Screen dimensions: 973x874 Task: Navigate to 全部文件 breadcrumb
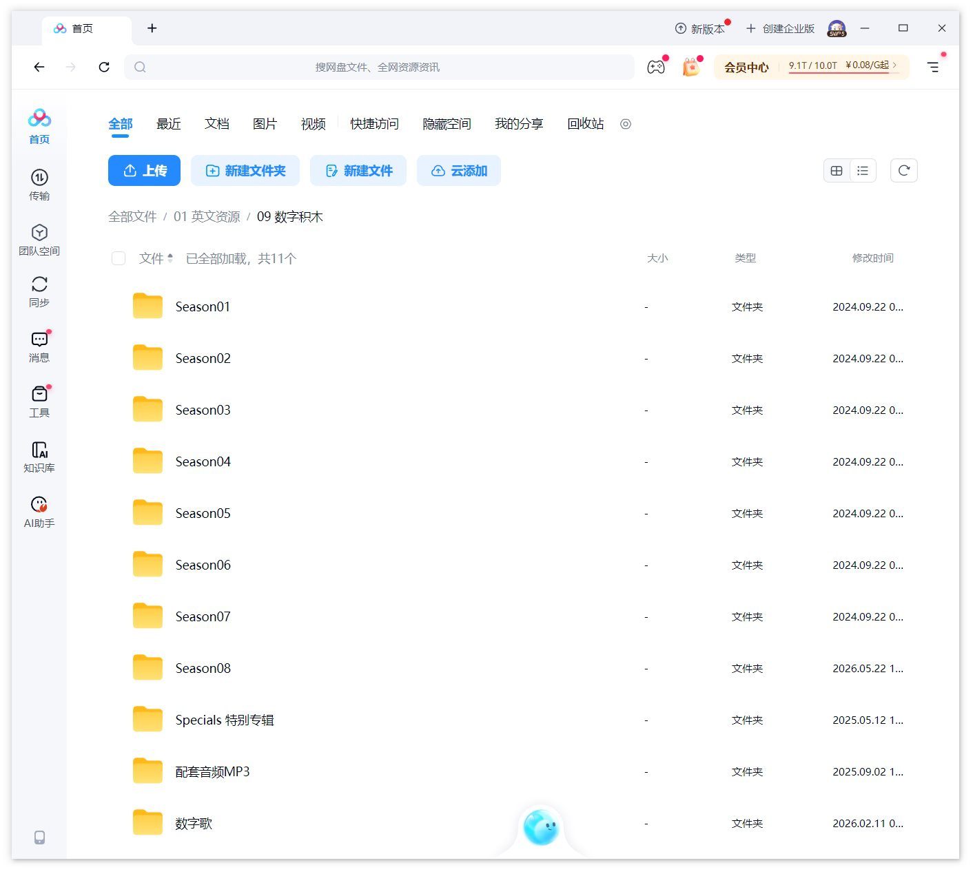pos(132,217)
